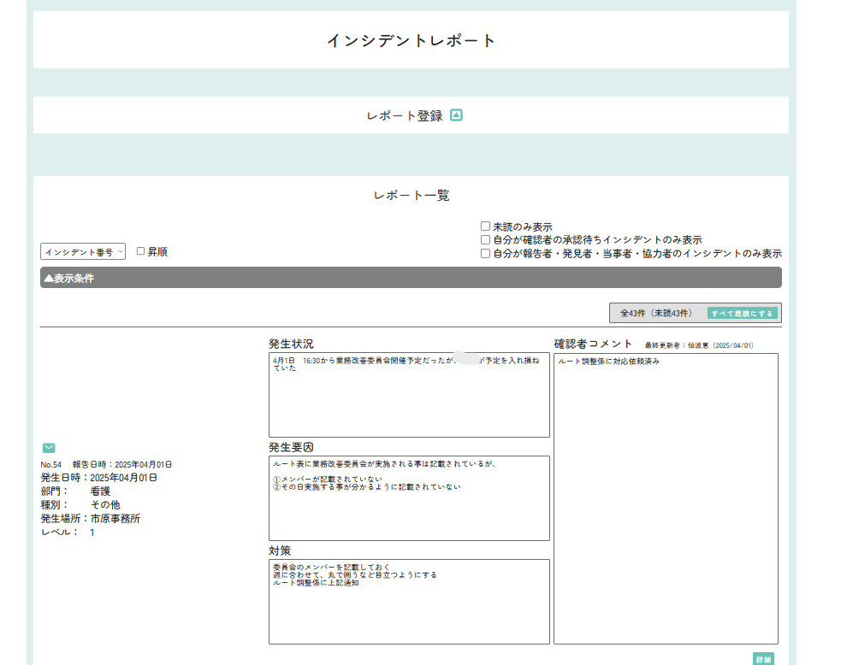
Task: Open the 詳細 button for report No.54
Action: (x=763, y=659)
